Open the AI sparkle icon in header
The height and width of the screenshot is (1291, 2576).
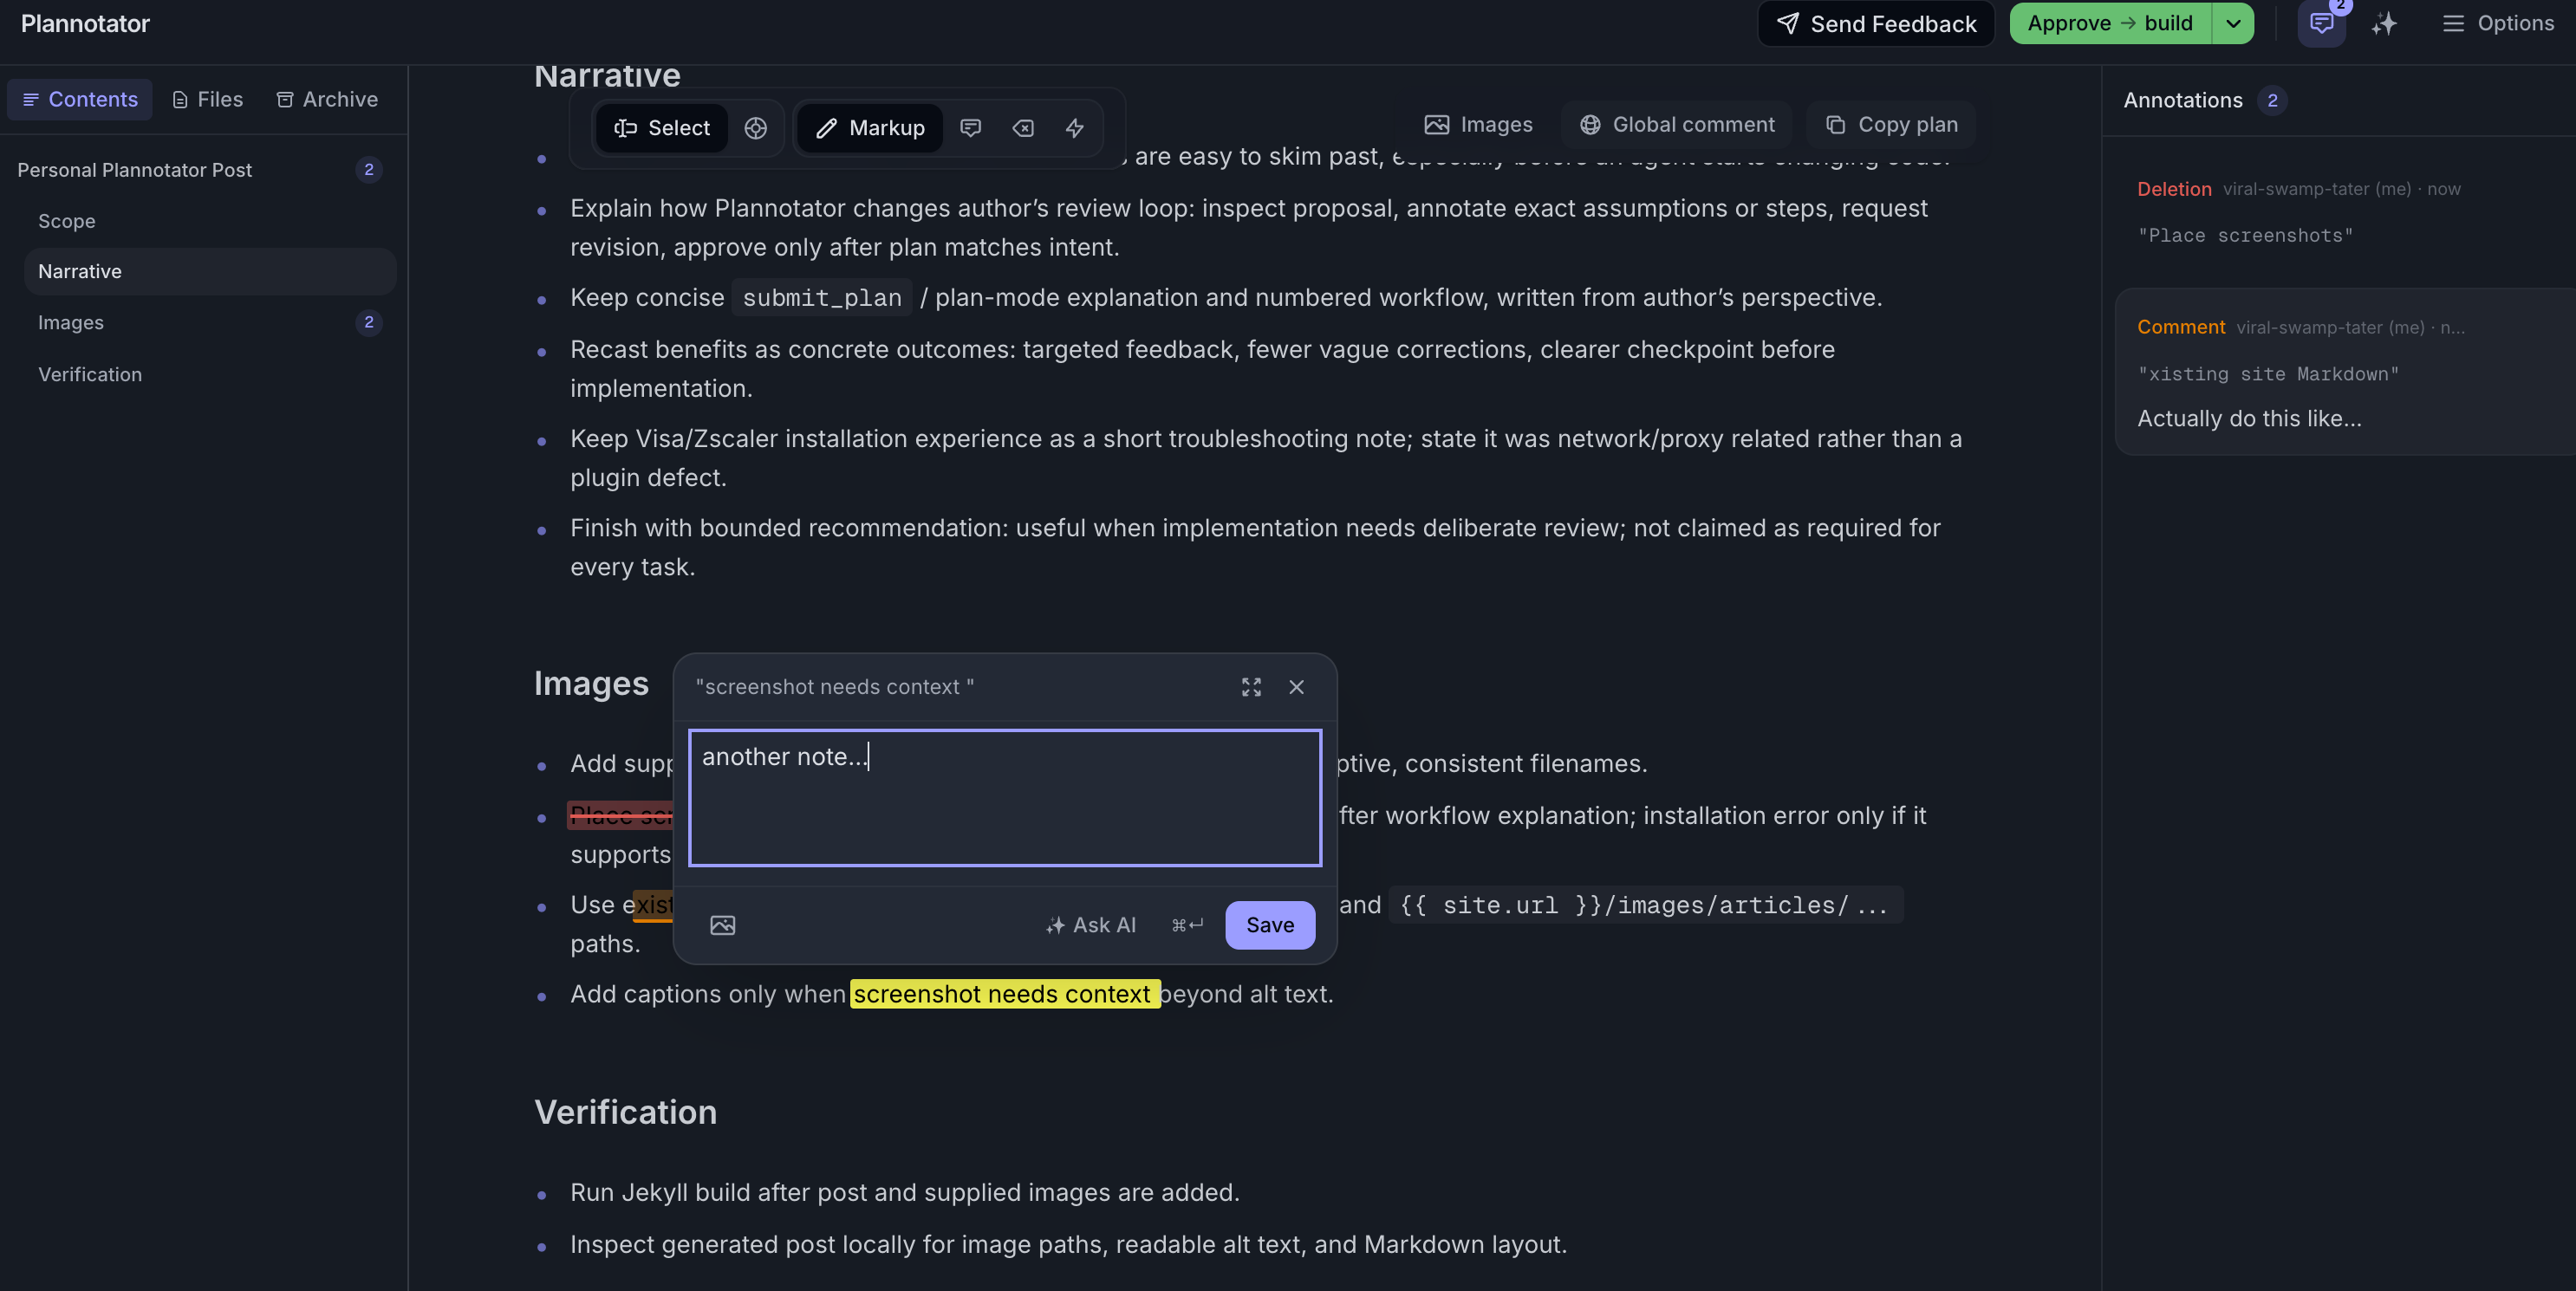tap(2384, 24)
